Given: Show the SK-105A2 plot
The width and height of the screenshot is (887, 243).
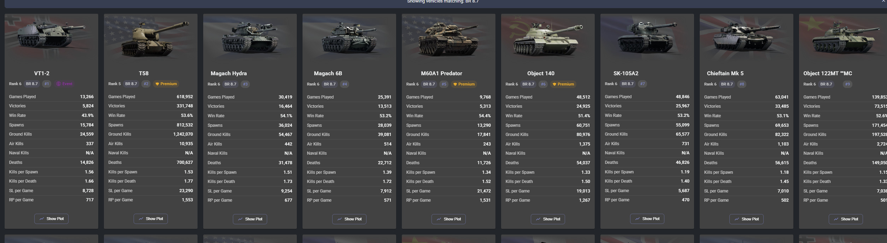Looking at the screenshot, I should click(x=647, y=219).
